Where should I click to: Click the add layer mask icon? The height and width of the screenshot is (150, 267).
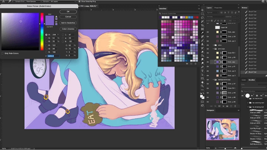(x=219, y=106)
